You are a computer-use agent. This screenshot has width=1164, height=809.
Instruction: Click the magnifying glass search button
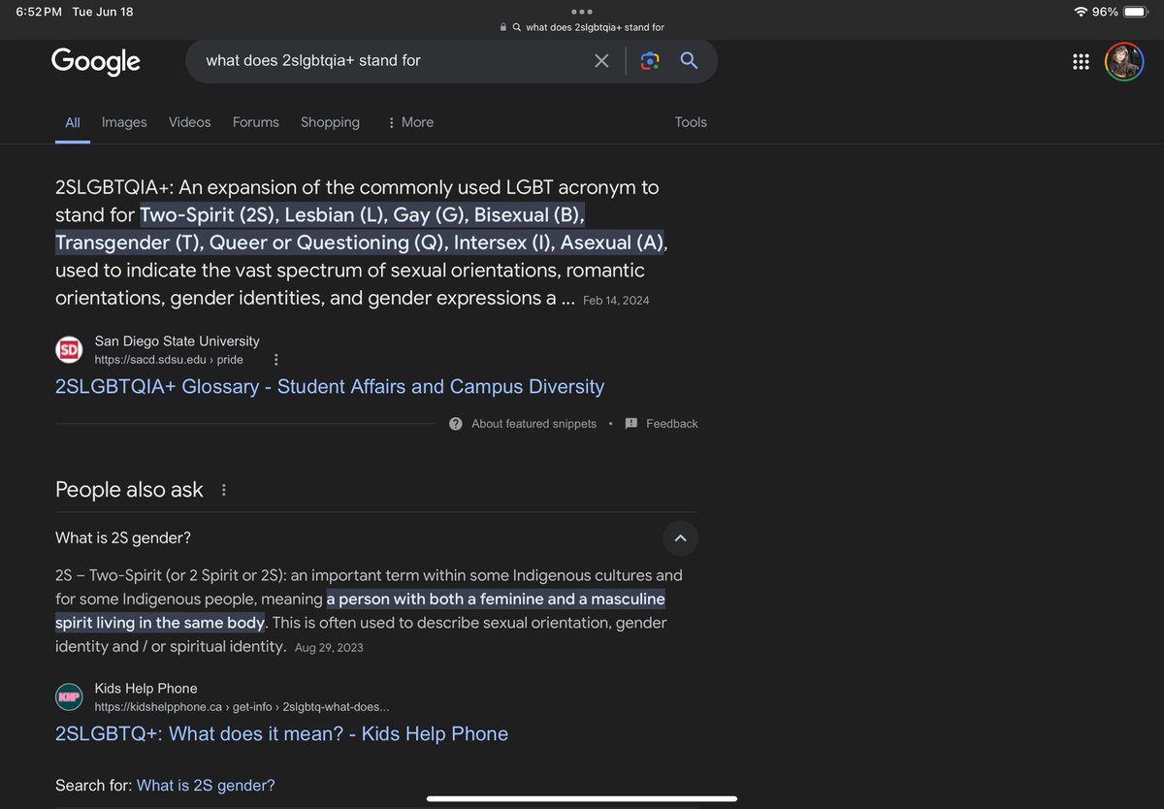point(690,61)
